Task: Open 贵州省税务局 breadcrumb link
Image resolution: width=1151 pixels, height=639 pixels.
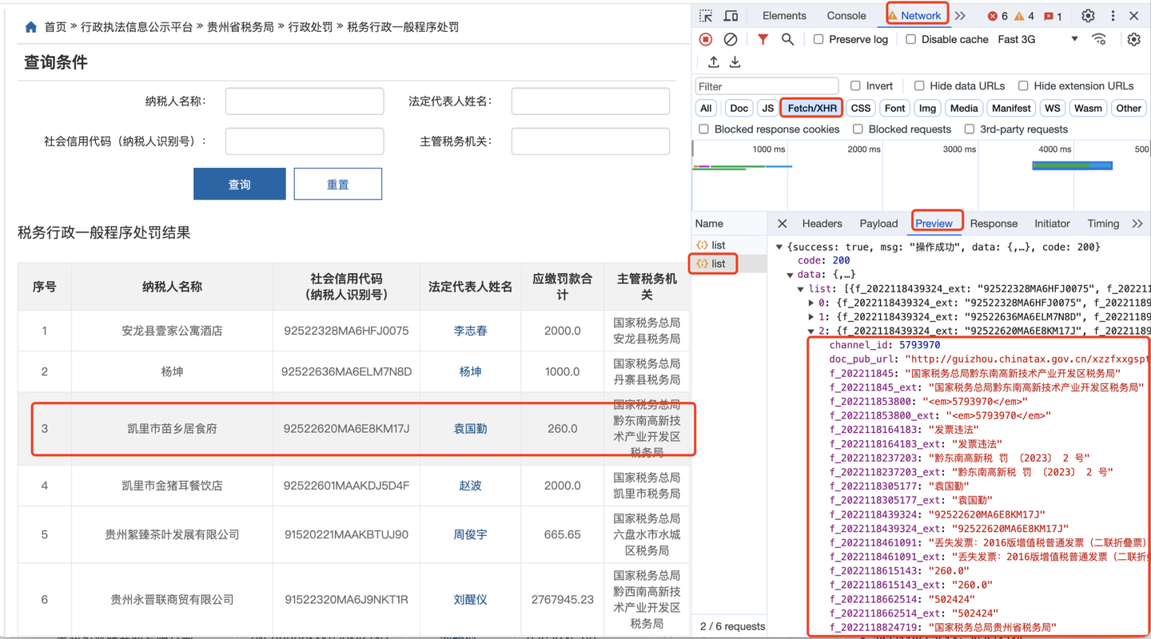Action: pyautogui.click(x=241, y=27)
